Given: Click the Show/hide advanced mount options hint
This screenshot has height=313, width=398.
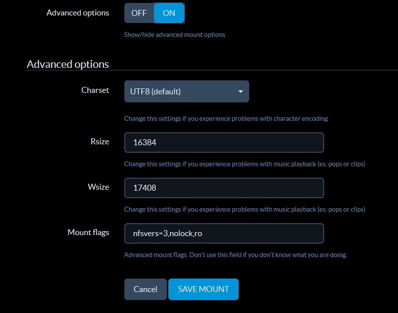Looking at the screenshot, I should [x=174, y=35].
